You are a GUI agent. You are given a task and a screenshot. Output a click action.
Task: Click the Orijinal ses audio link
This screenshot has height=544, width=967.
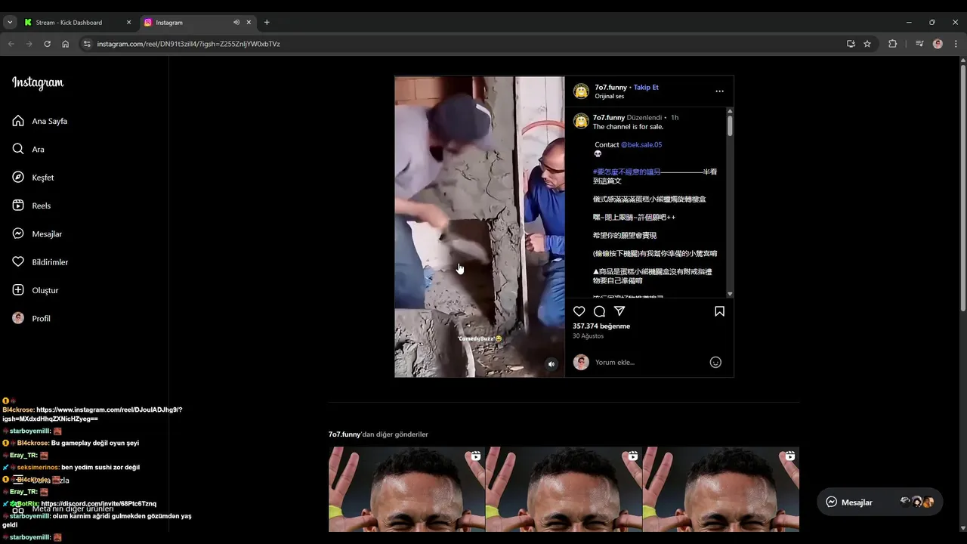click(609, 96)
